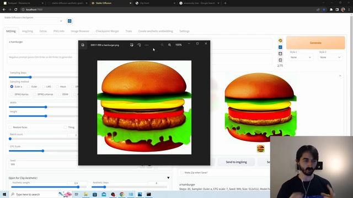
Task: Click the negative prompt field
Action: [x=43, y=59]
